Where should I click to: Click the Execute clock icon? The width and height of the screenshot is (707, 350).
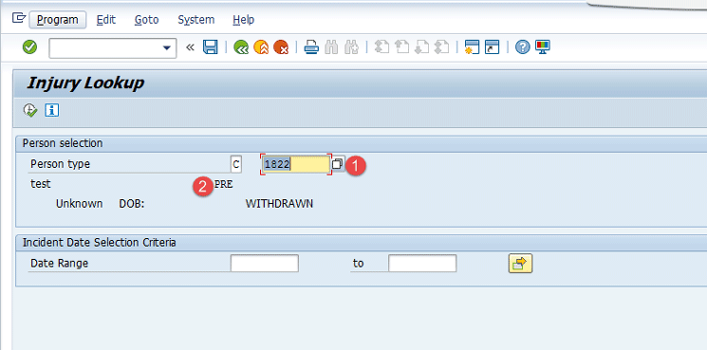(x=30, y=110)
